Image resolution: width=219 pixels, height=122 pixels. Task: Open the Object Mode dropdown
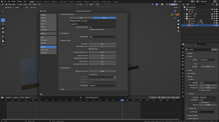pos(11,4)
